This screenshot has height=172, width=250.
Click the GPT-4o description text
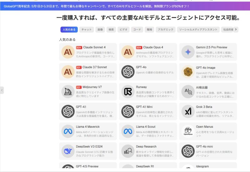[155, 72]
